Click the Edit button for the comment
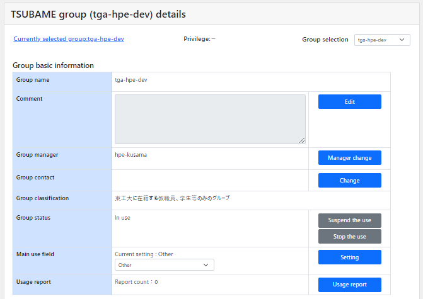The width and height of the screenshot is (423, 299). 350,101
